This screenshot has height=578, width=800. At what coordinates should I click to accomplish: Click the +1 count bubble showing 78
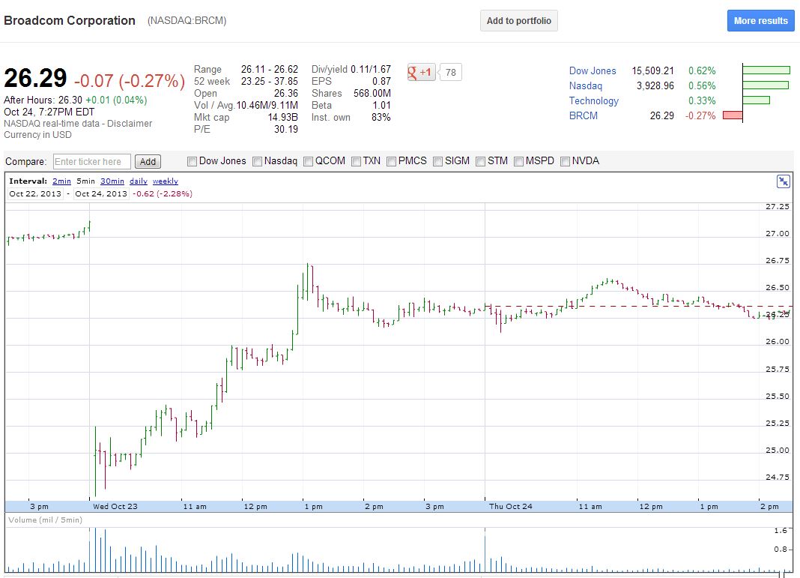click(450, 73)
